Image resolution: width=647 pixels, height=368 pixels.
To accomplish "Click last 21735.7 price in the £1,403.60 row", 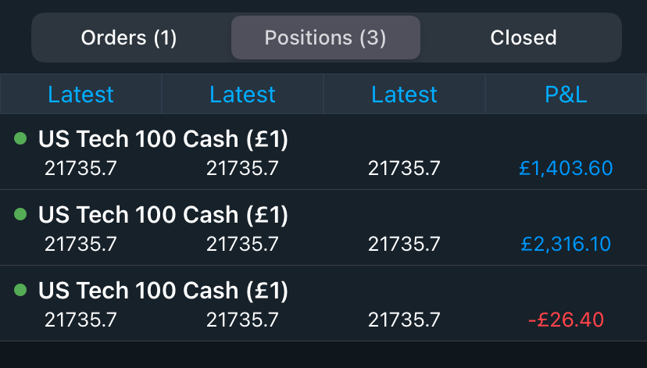I will click(404, 168).
